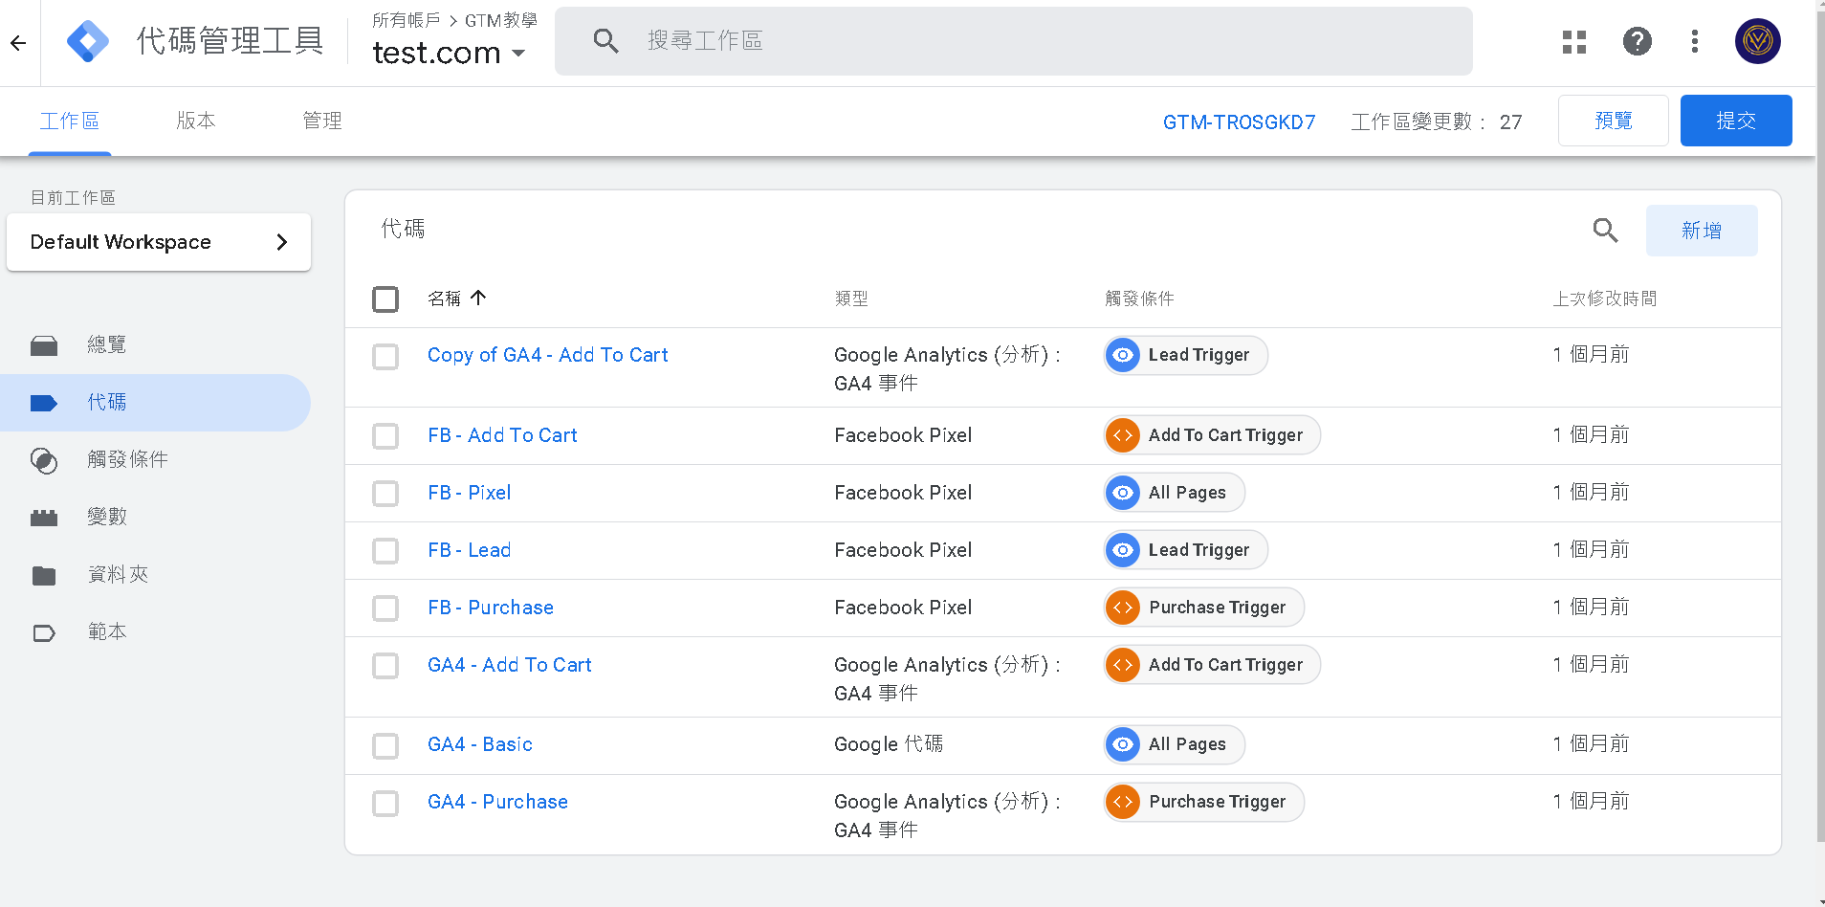The width and height of the screenshot is (1825, 907).
Task: Click code icon in GA4 - Add To Cart trigger
Action: 1123,665
